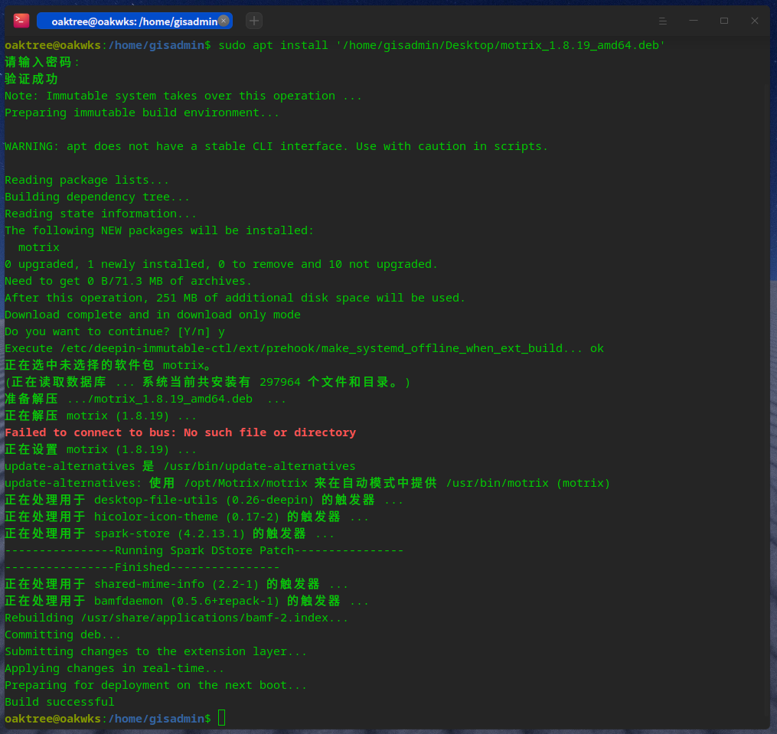Maximize the terminal window
The height and width of the screenshot is (734, 777).
[723, 21]
